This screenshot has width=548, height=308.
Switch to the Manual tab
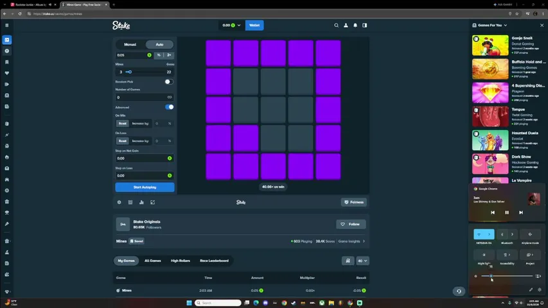(x=130, y=44)
